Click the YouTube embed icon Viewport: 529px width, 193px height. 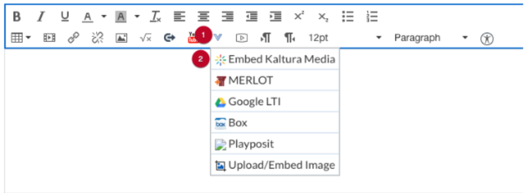click(193, 38)
